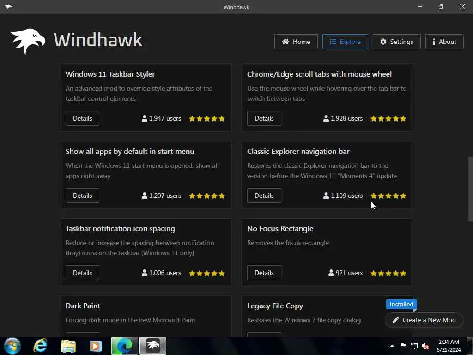
Task: Click the star rating of Windows 11 Taskbar Styler
Action: pyautogui.click(x=207, y=119)
